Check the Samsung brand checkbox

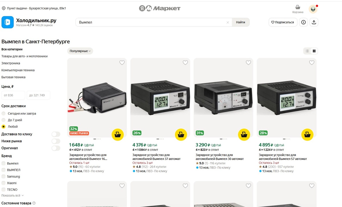click(x=3, y=176)
